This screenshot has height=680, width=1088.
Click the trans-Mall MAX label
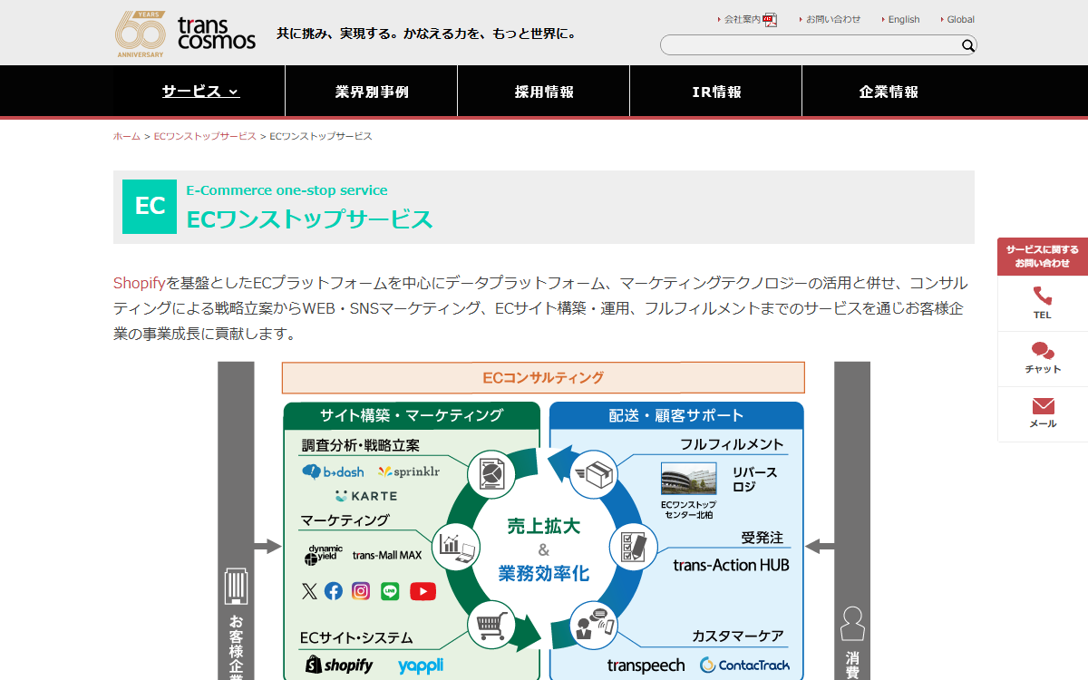387,555
